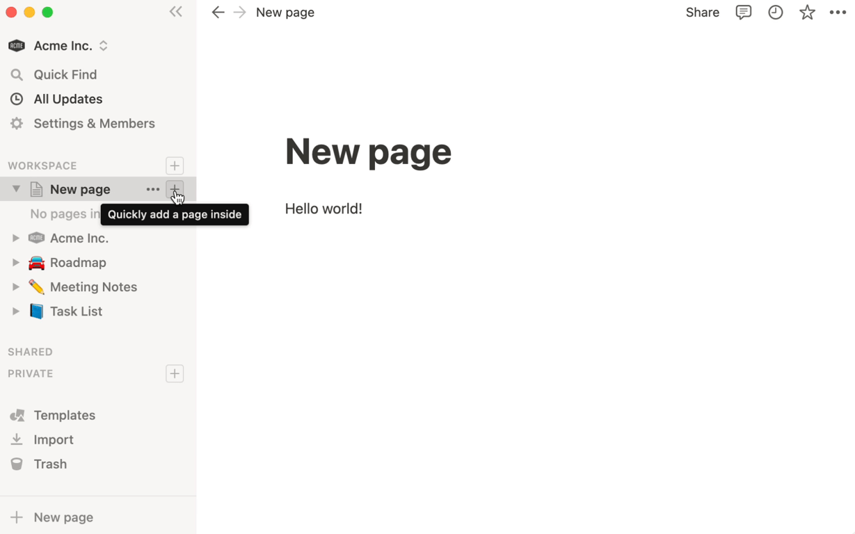Expand the Roadmap page toggle

(16, 263)
